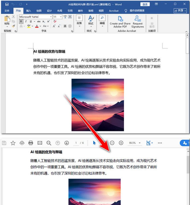Image resolution: width=190 pixels, height=205 pixels.
Task: Apply strikethrough formatting (abc)
Action: [x=39, y=21]
